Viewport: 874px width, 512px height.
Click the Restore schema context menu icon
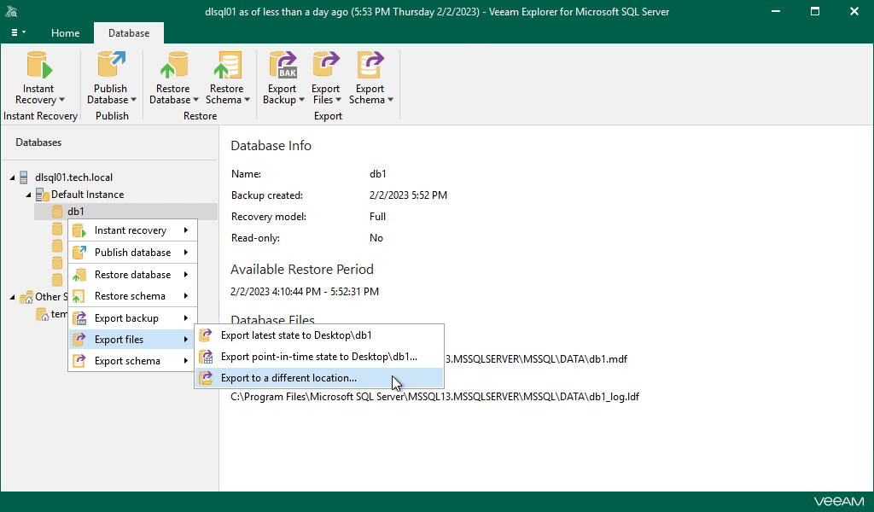coord(79,296)
